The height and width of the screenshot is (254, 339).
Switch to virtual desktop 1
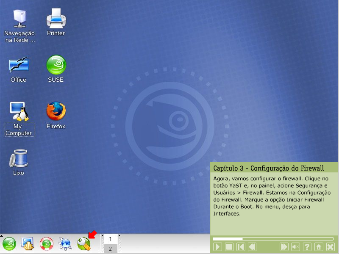pos(110,239)
